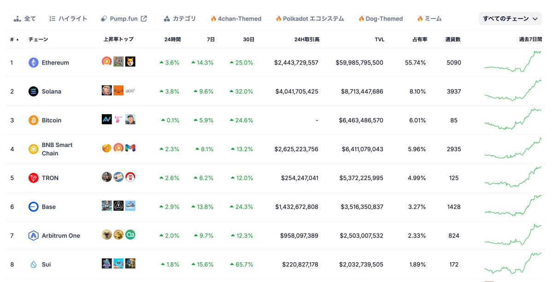Select the Dog-Themed category

coord(381,19)
